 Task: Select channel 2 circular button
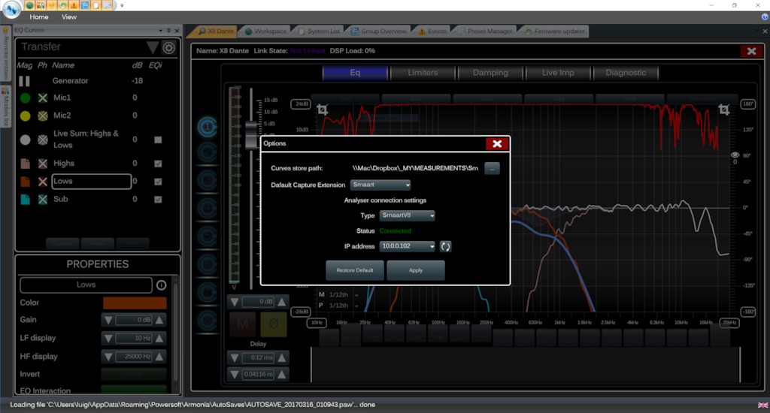pyautogui.click(x=208, y=152)
